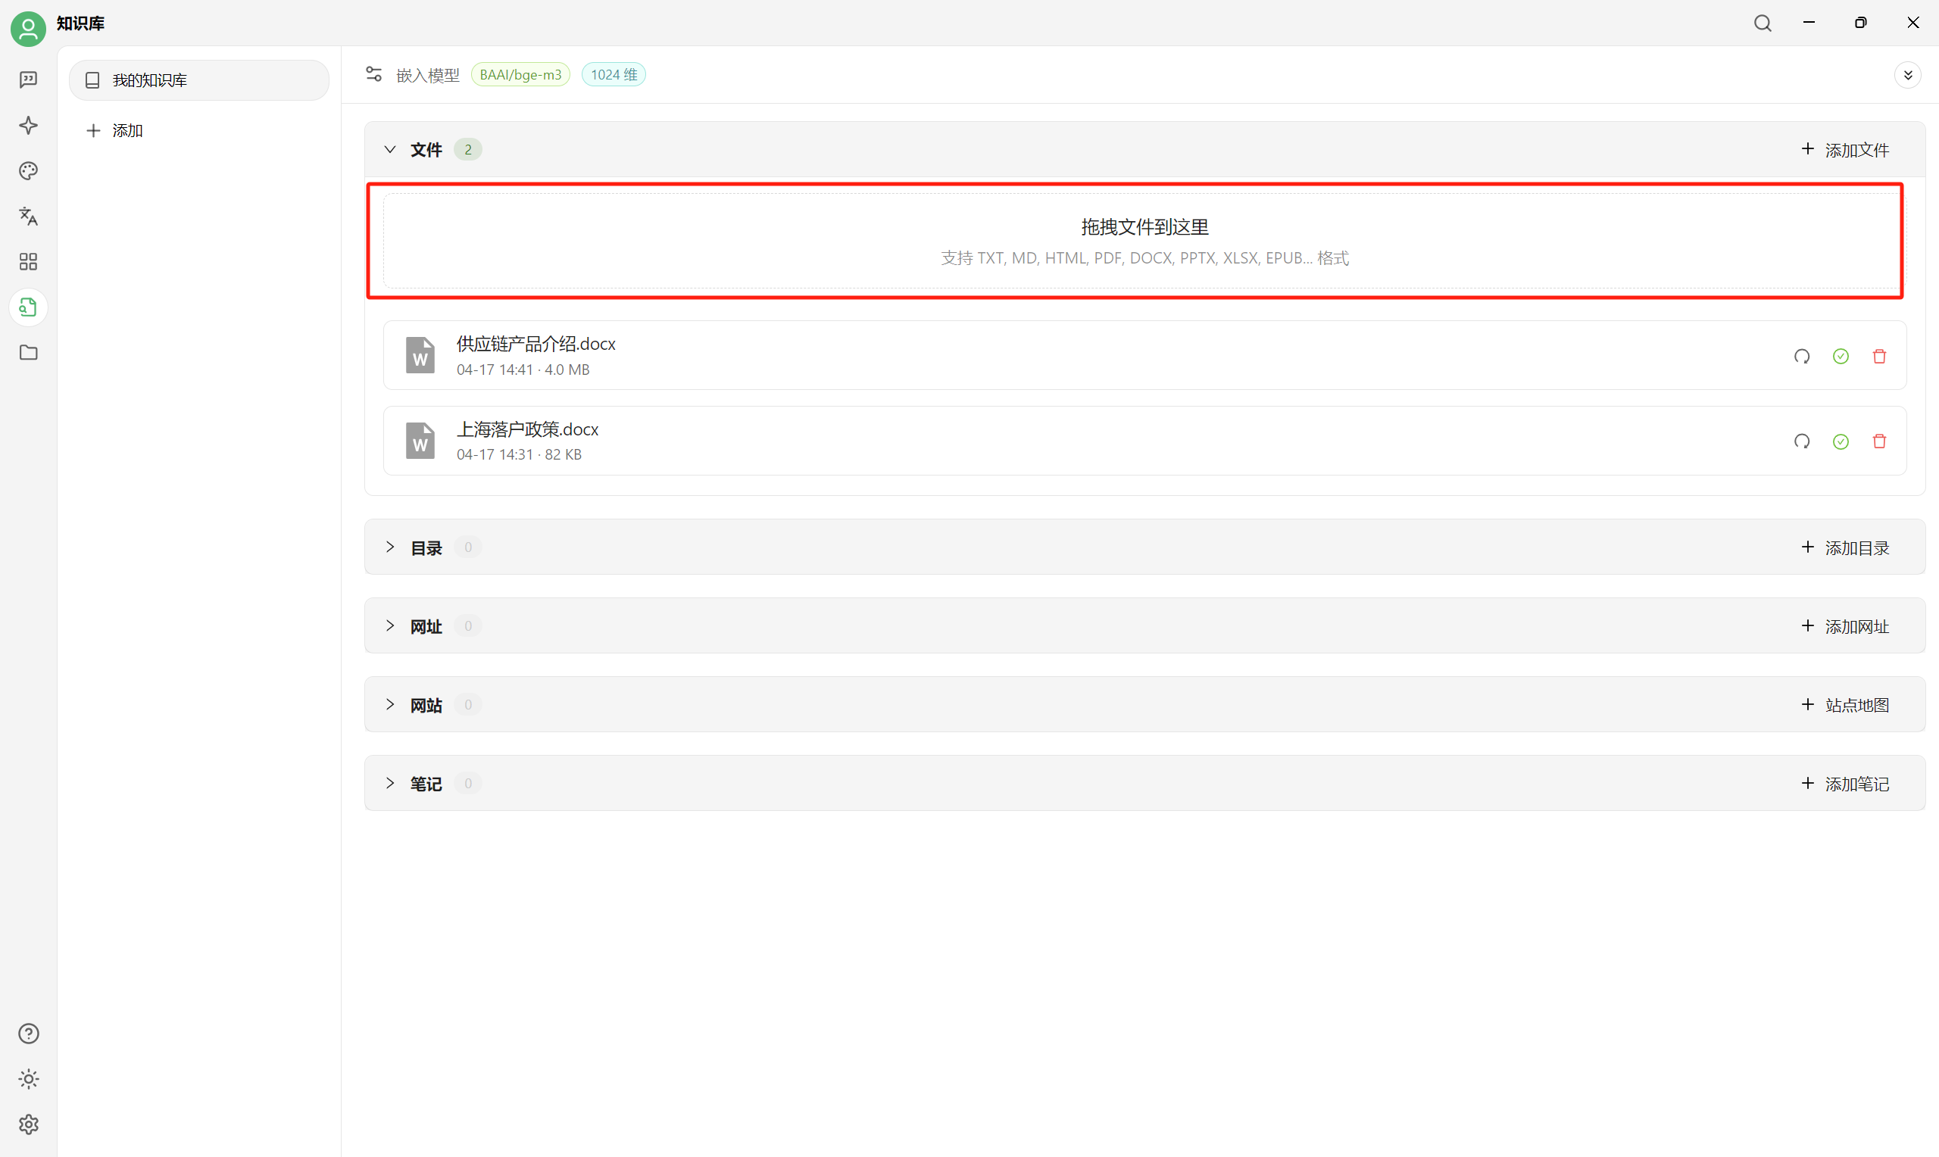1939x1157 pixels.
Task: Click the 添加网址 button
Action: (x=1844, y=626)
